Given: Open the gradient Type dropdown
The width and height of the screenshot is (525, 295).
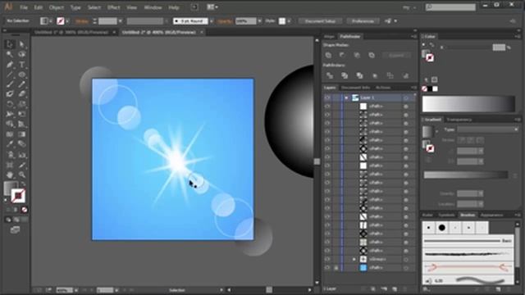Looking at the screenshot, I should [488, 129].
